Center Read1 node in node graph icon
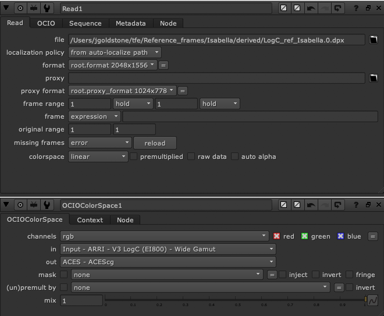This screenshot has height=316, width=384. 20,9
